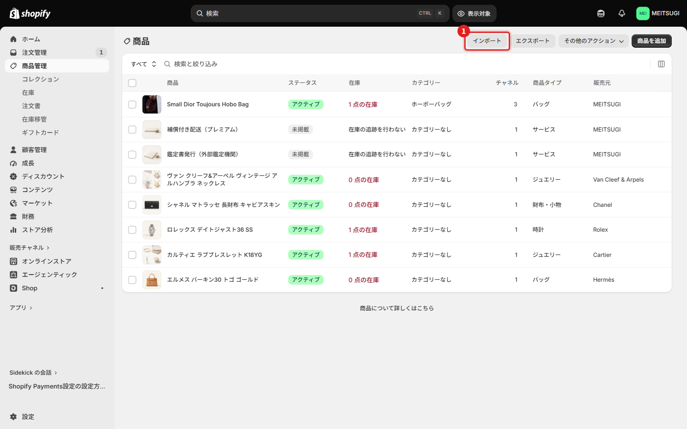Open the その他のアクション dropdown
The image size is (687, 429).
593,41
